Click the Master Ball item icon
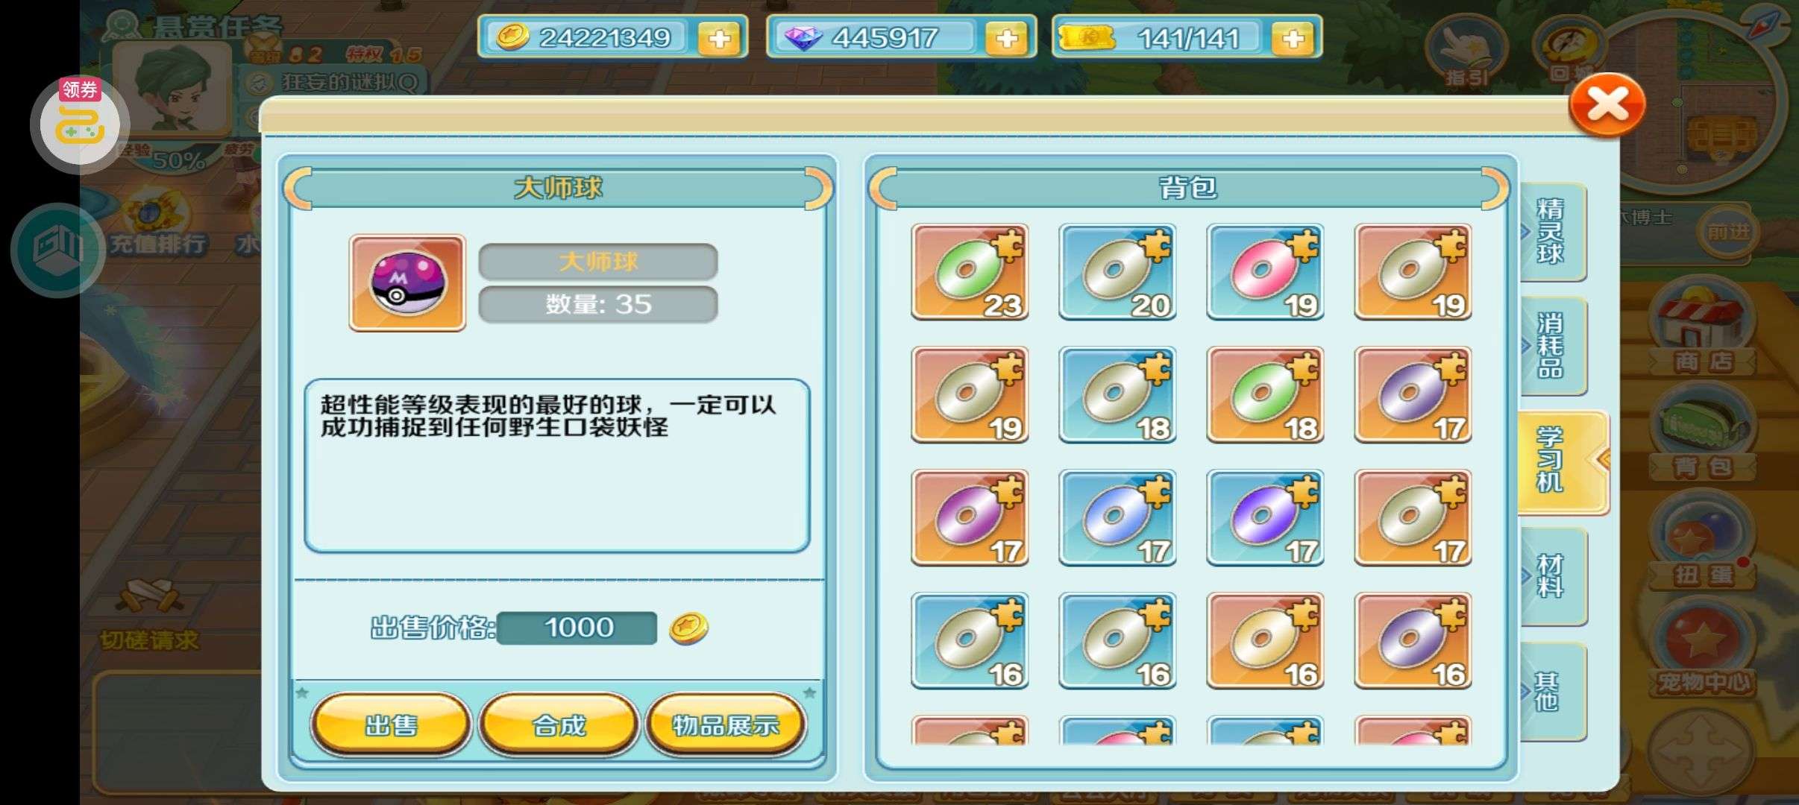Viewport: 1799px width, 805px height. 407,283
